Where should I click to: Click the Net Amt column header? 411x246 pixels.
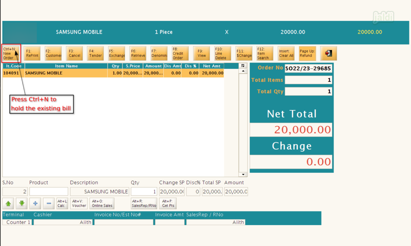pos(212,66)
